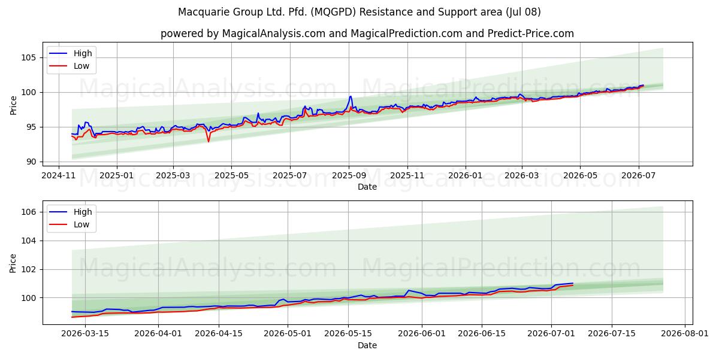Viewport: 719px width, 359px height.
Task: Click 'Low' in the bottom chart legend
Action: tap(81, 224)
